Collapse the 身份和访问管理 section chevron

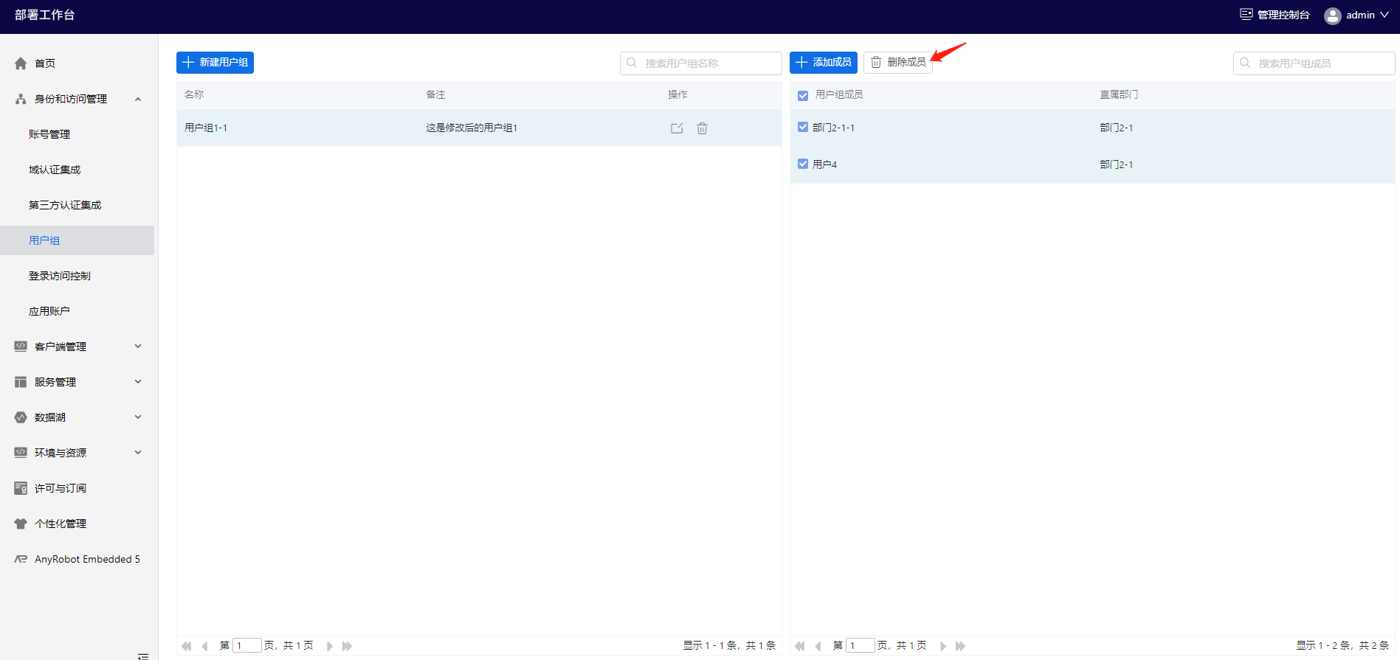[138, 99]
